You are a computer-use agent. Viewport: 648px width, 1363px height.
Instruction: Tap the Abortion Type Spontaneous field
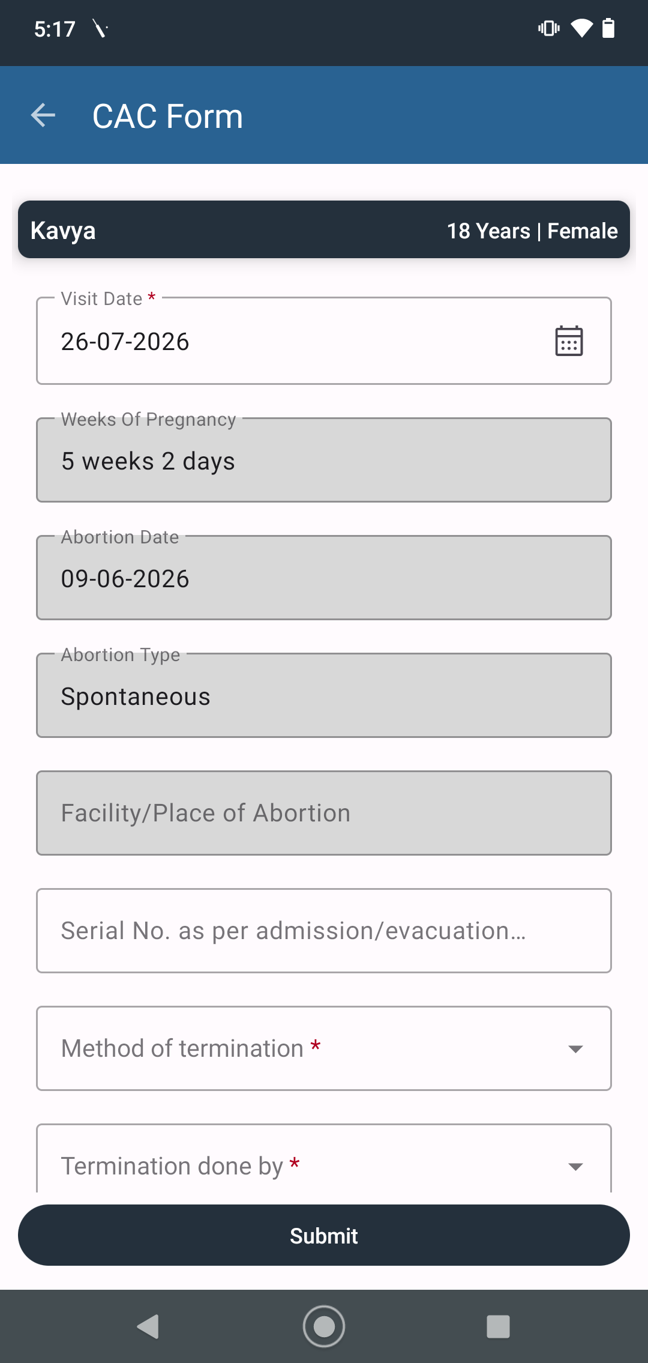(x=324, y=695)
